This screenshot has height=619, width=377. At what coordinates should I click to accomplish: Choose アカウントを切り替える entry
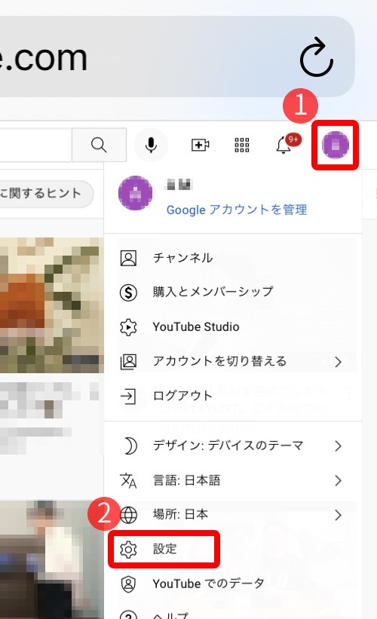233,361
